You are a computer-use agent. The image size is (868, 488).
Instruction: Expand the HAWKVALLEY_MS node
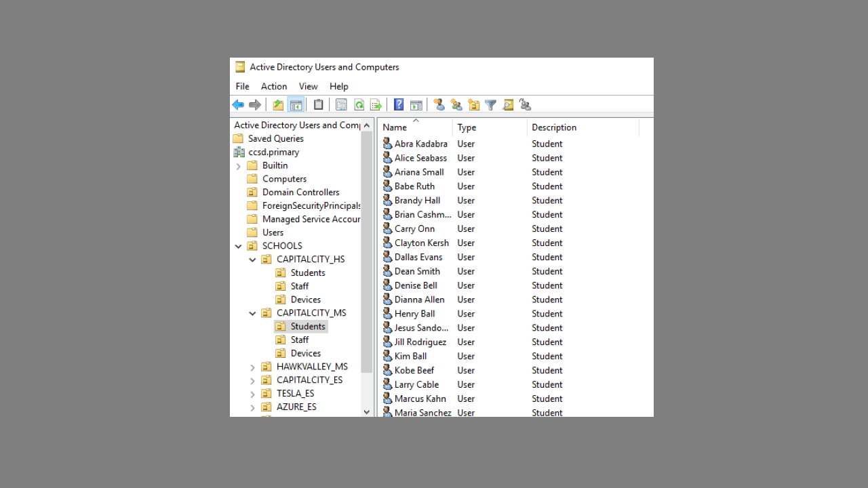pos(252,367)
